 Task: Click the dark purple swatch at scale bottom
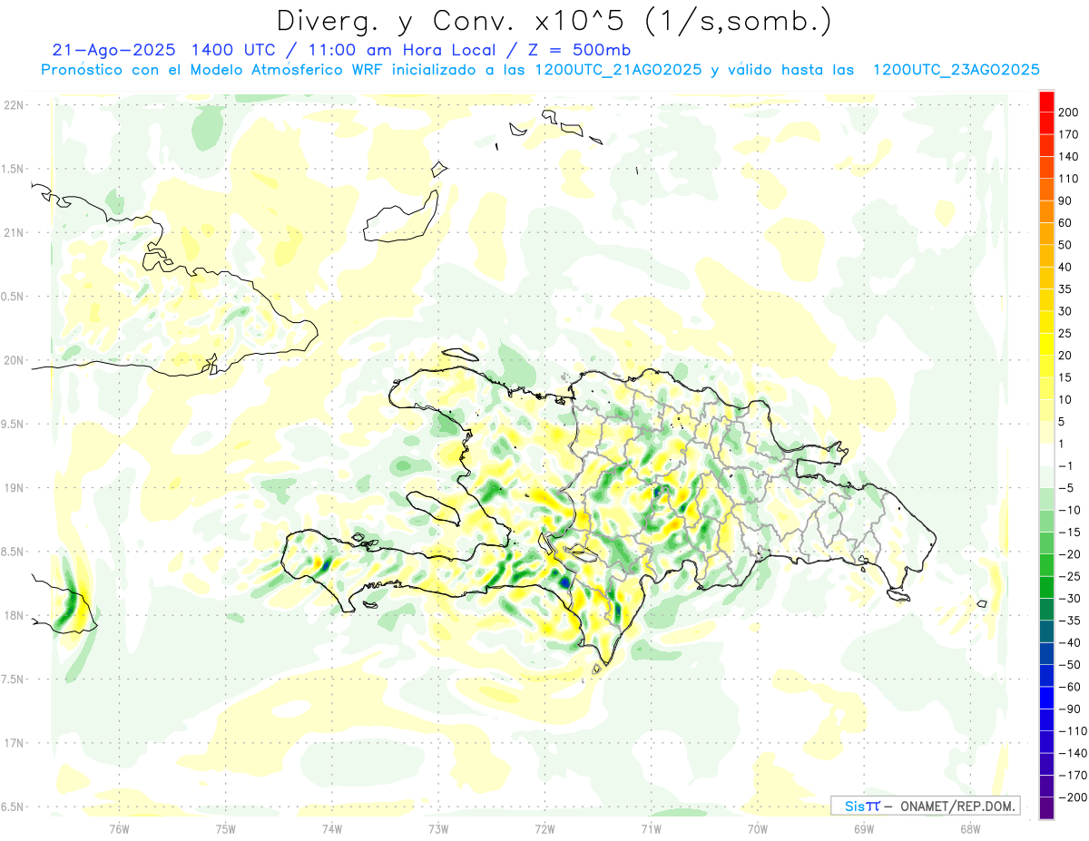(x=1046, y=807)
